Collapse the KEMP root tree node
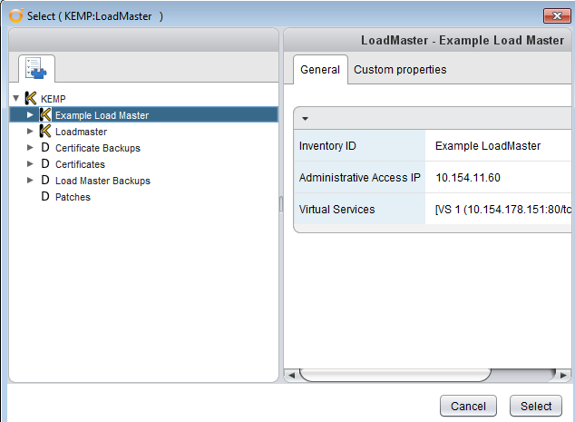Image resolution: width=575 pixels, height=422 pixels. pyautogui.click(x=15, y=98)
